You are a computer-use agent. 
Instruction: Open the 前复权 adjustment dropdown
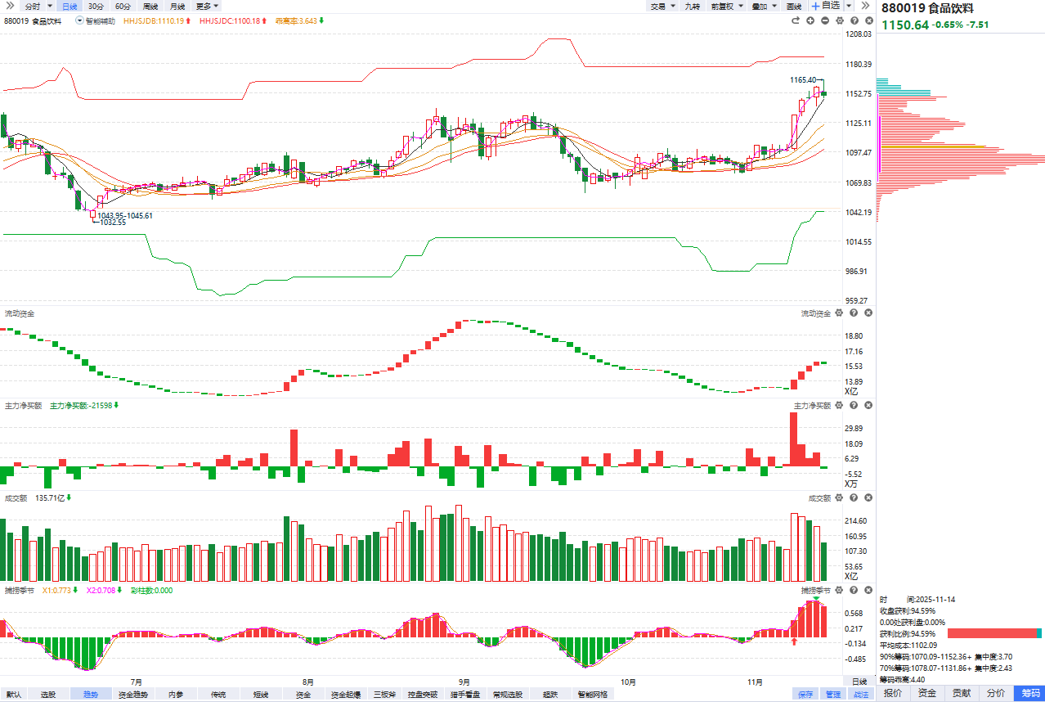click(726, 6)
